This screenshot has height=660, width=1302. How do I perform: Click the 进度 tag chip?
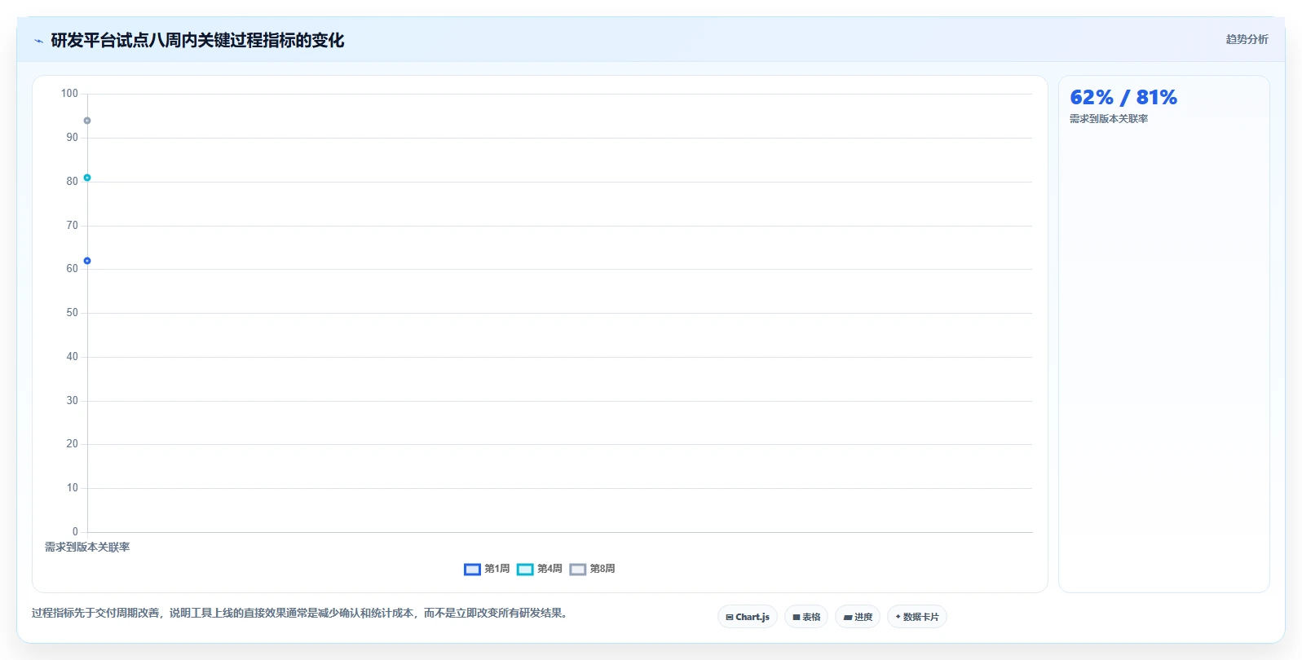click(x=858, y=617)
